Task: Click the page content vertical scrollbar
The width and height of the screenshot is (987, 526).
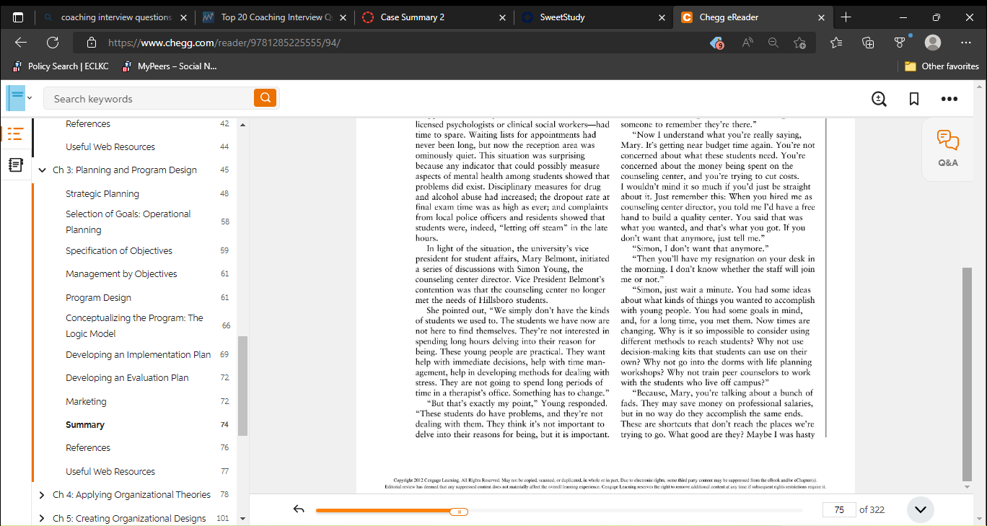Action: coord(967,374)
